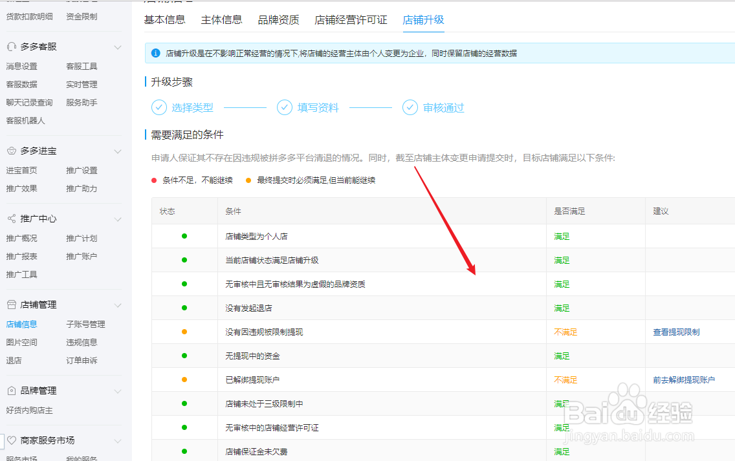Click orange status dot for 已解绑提现账户
This screenshot has height=461, width=735.
coord(184,380)
